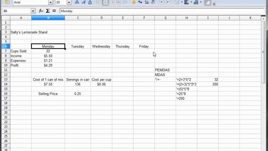This screenshot has height=151, width=268.
Task: Delete a decimal place
Action: point(153,2)
